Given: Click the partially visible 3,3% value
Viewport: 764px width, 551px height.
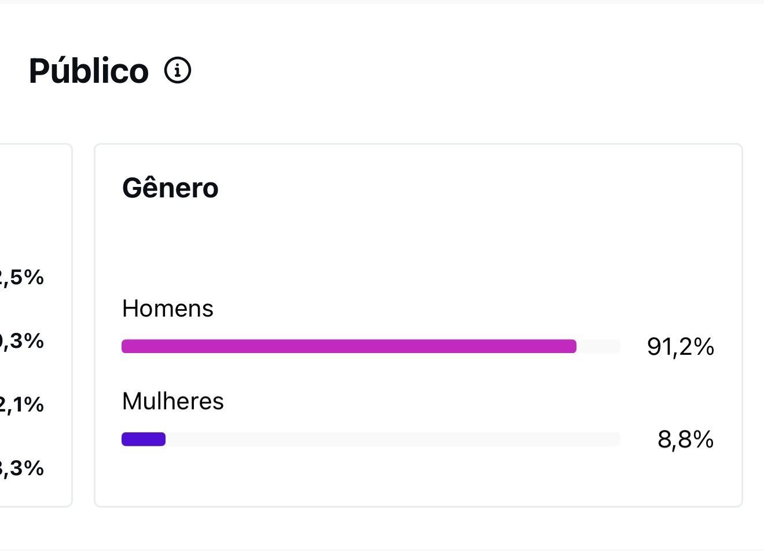Looking at the screenshot, I should click(x=22, y=468).
